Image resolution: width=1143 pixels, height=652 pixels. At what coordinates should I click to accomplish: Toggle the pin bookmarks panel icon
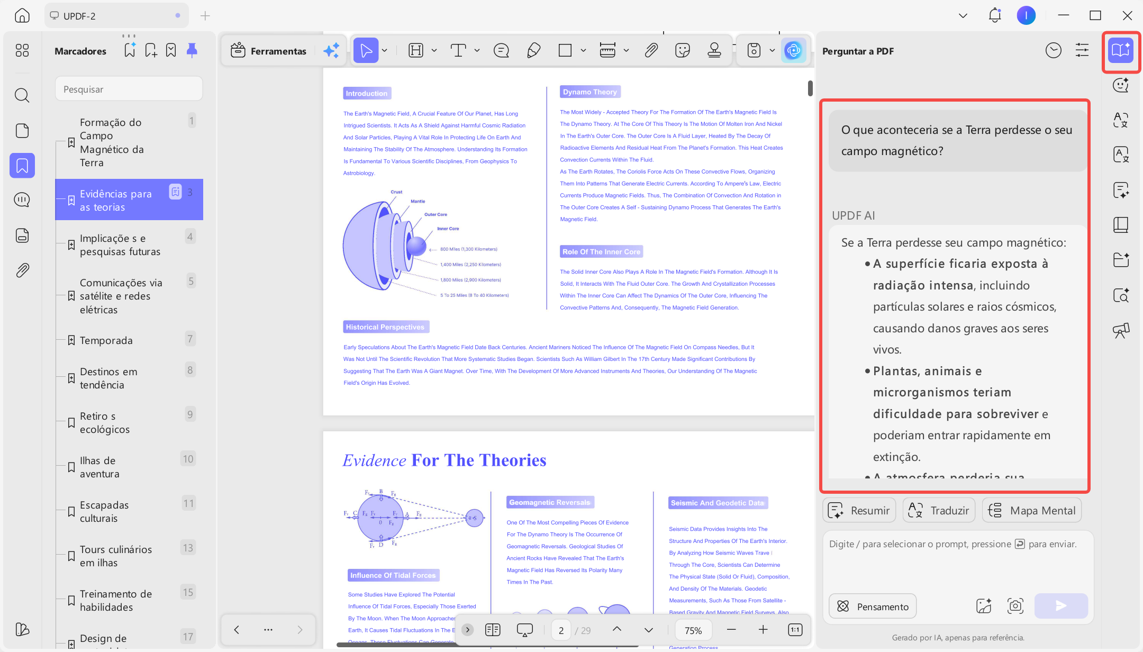coord(192,51)
